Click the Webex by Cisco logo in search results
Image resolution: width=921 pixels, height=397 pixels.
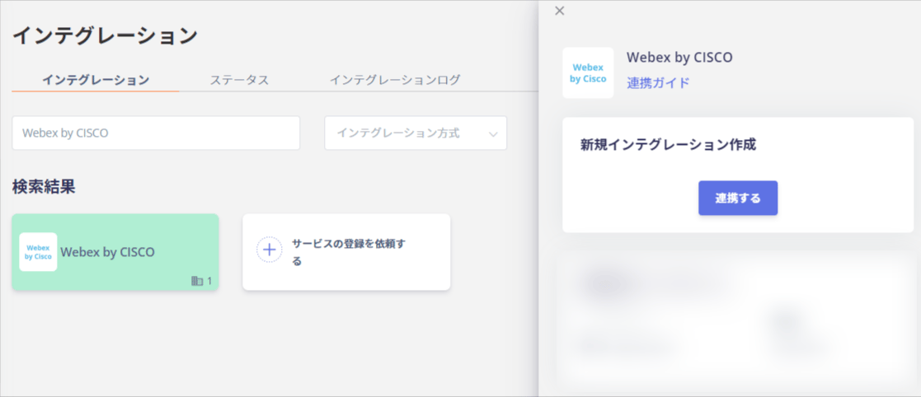[x=38, y=252]
